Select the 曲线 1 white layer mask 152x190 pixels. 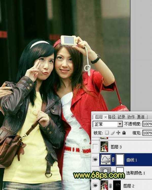[x=120, y=160]
